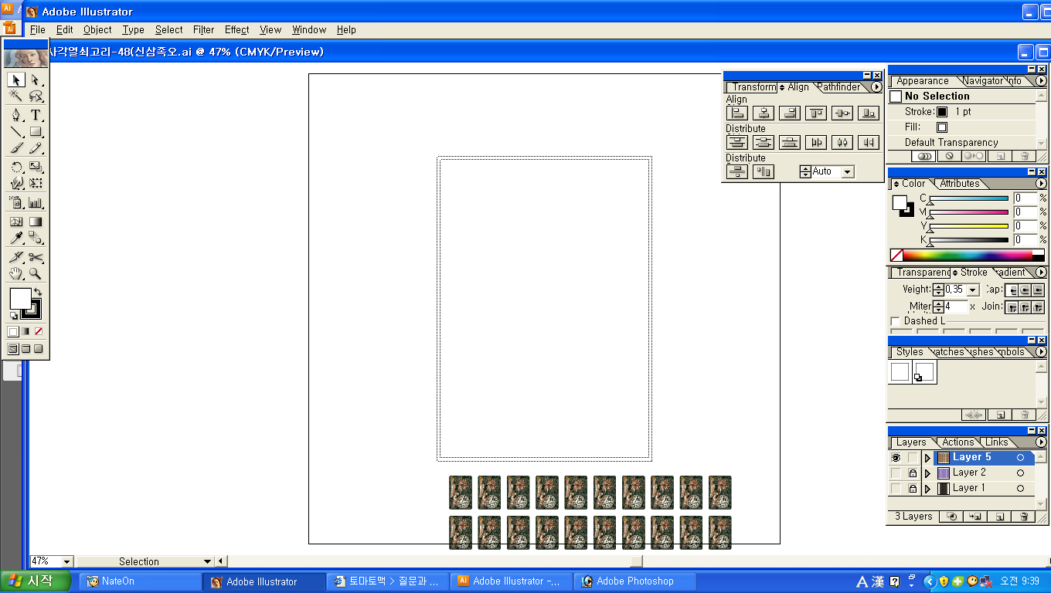Image resolution: width=1051 pixels, height=593 pixels.
Task: Select the Pen tool in toolbox
Action: click(x=16, y=115)
